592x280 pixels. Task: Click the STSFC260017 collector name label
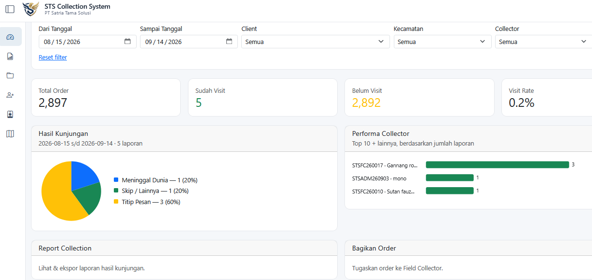point(385,165)
